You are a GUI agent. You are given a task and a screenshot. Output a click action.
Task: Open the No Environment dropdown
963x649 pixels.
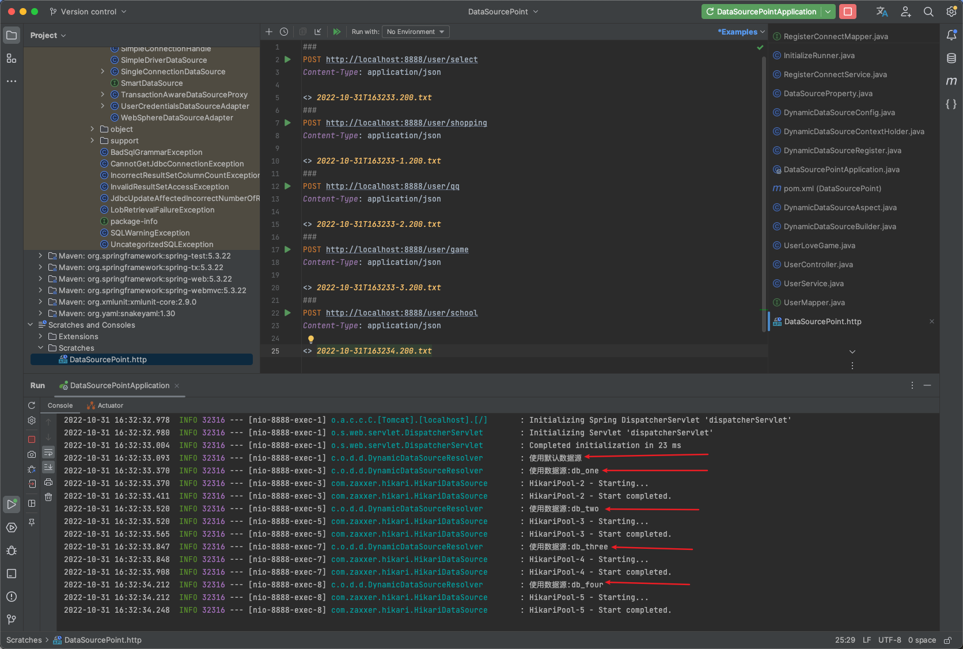coord(415,32)
